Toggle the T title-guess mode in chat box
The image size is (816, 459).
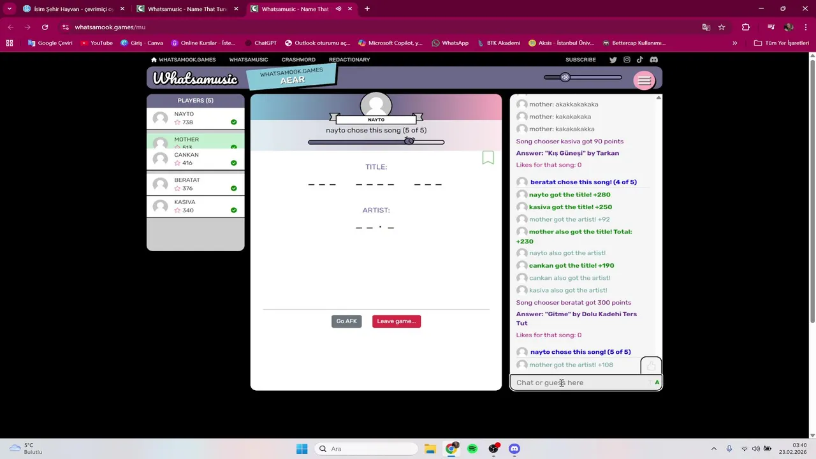click(650, 382)
